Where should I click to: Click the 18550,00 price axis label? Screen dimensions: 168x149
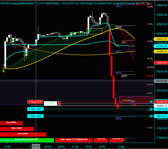162,15
